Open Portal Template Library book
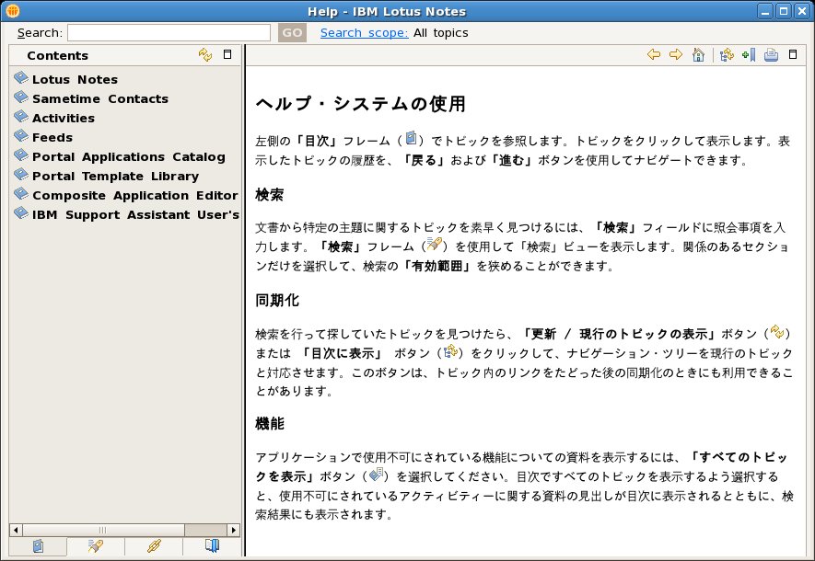815x561 pixels. (115, 176)
